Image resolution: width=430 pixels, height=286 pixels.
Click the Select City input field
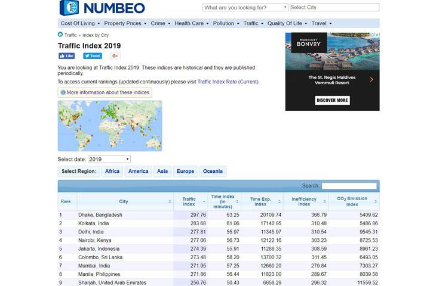coord(334,7)
